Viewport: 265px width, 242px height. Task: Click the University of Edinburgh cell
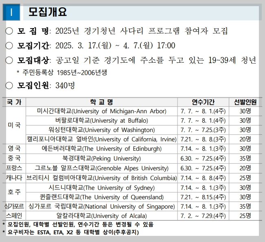[x=102, y=149]
